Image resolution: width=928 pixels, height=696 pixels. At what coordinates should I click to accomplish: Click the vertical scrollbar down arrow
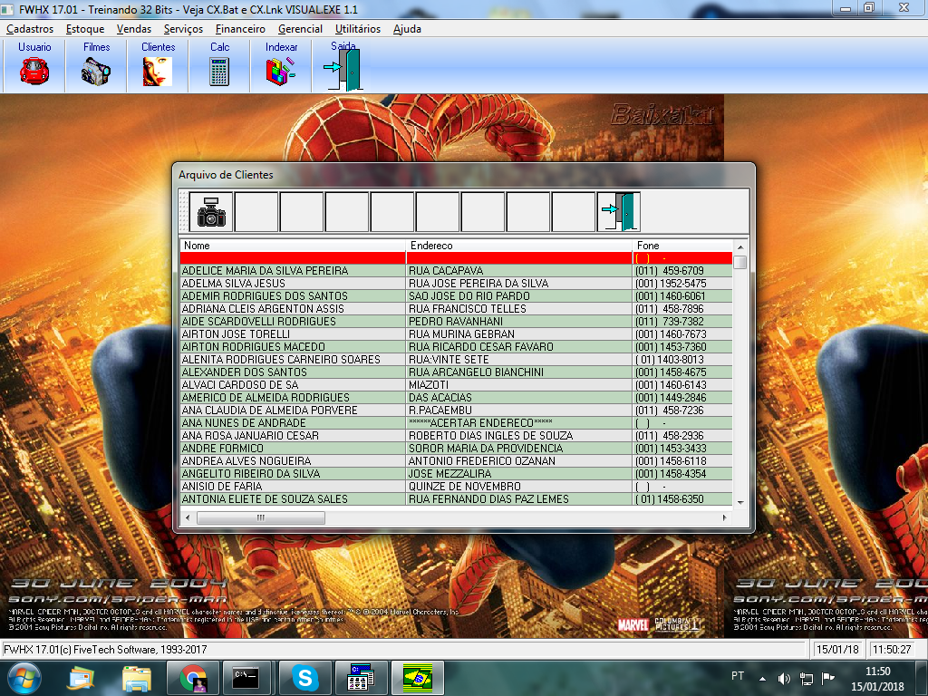pos(739,502)
